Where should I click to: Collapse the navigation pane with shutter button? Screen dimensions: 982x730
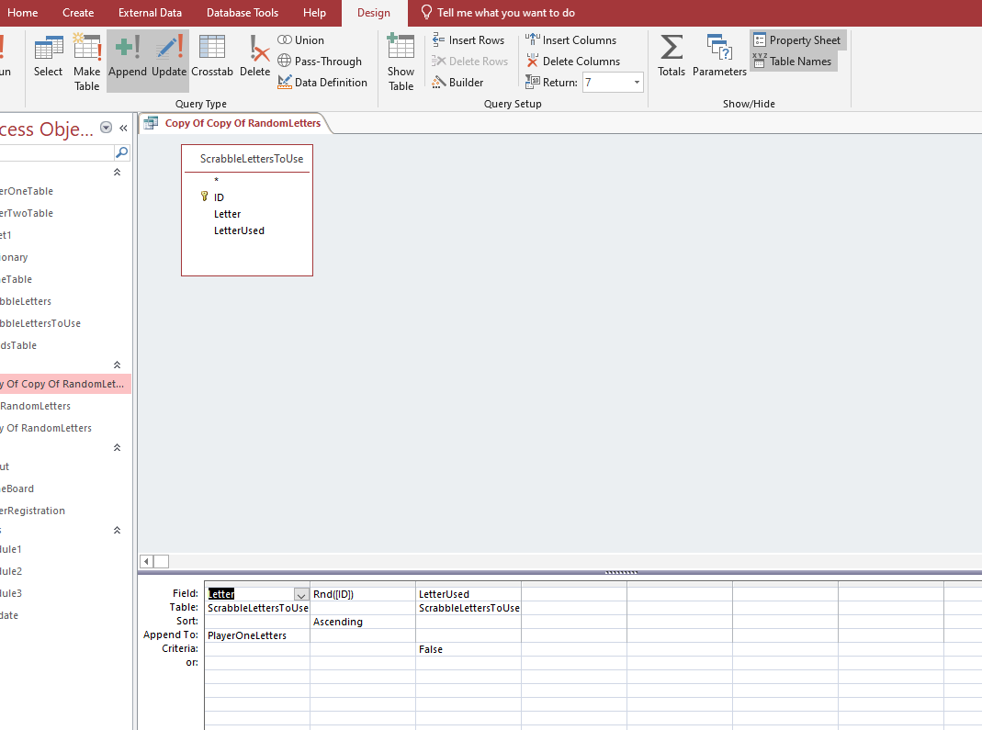(123, 128)
